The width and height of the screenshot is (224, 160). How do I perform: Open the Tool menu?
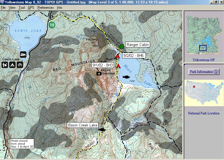point(22,8)
